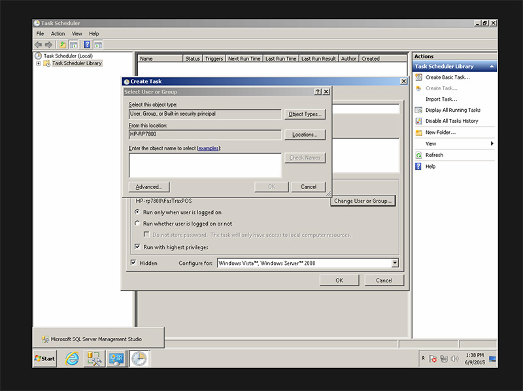Click the Created column header

click(x=383, y=59)
